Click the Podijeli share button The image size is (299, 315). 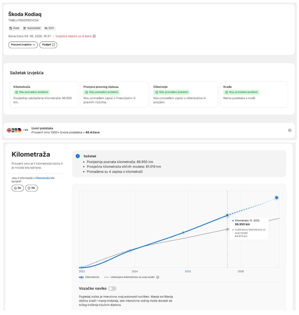(48, 45)
